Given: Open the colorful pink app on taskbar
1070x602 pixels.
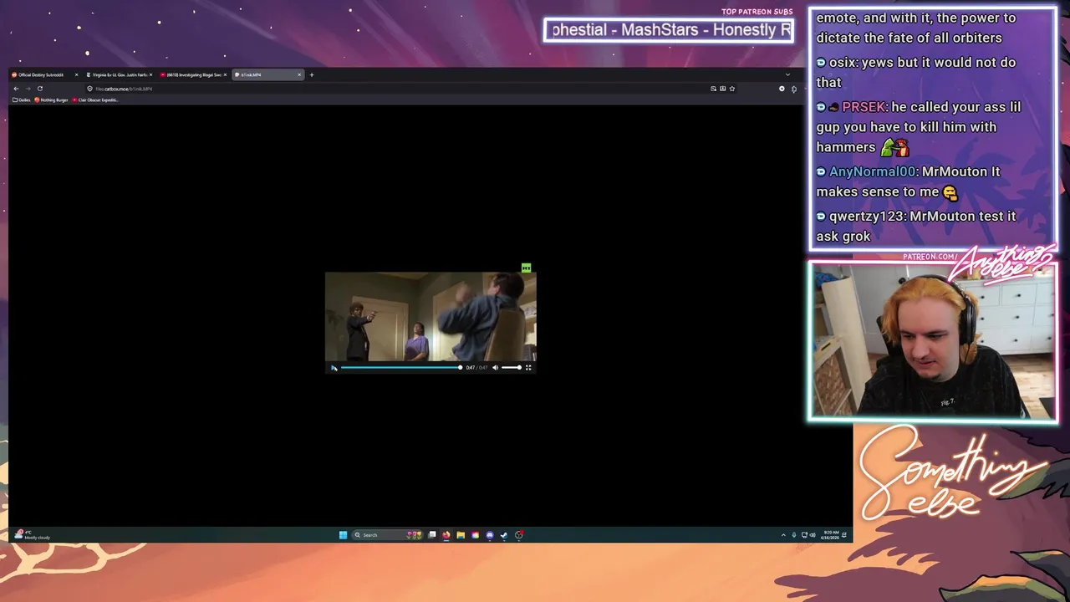Looking at the screenshot, I should [475, 535].
